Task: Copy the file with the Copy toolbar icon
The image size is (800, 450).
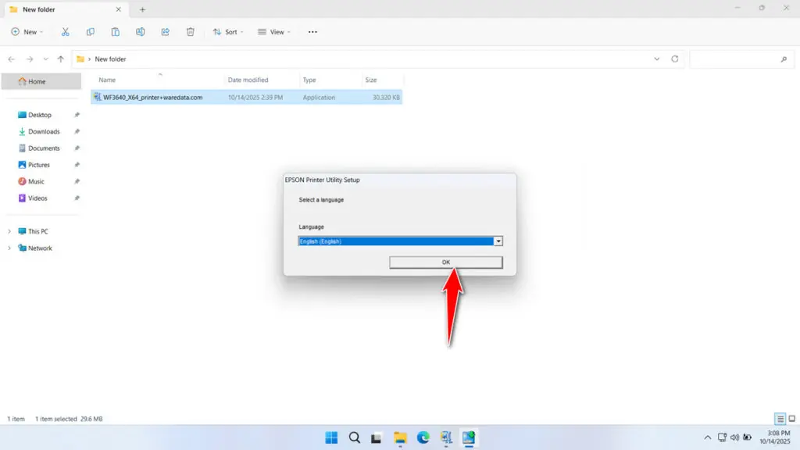Action: 90,32
